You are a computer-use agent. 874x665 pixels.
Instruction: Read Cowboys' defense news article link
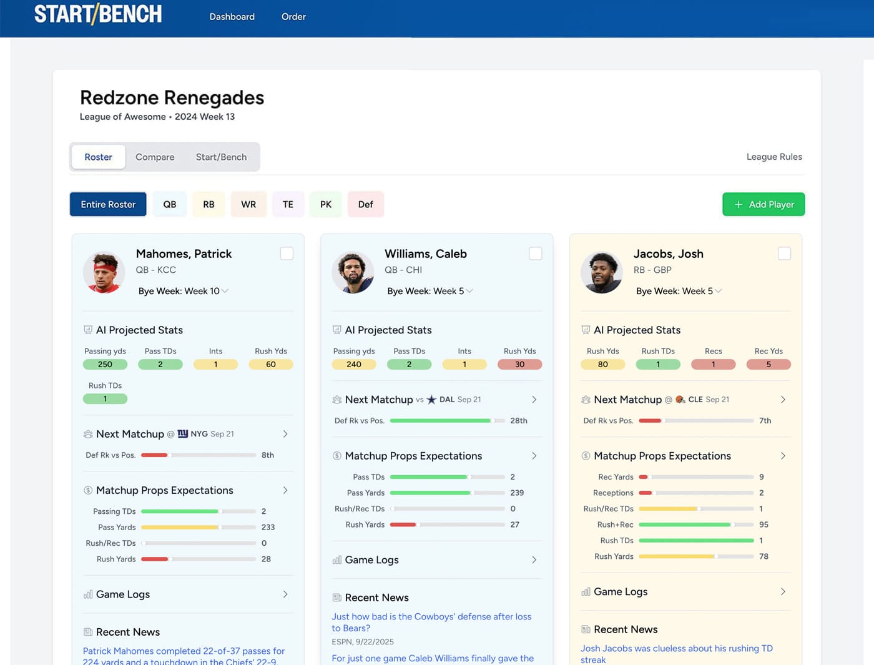(431, 622)
